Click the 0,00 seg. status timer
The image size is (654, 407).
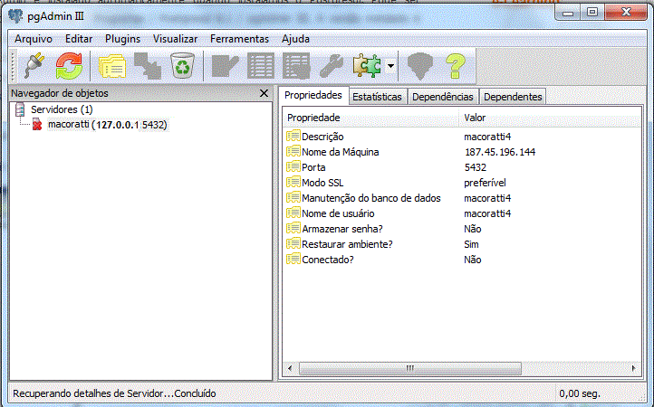coord(580,393)
